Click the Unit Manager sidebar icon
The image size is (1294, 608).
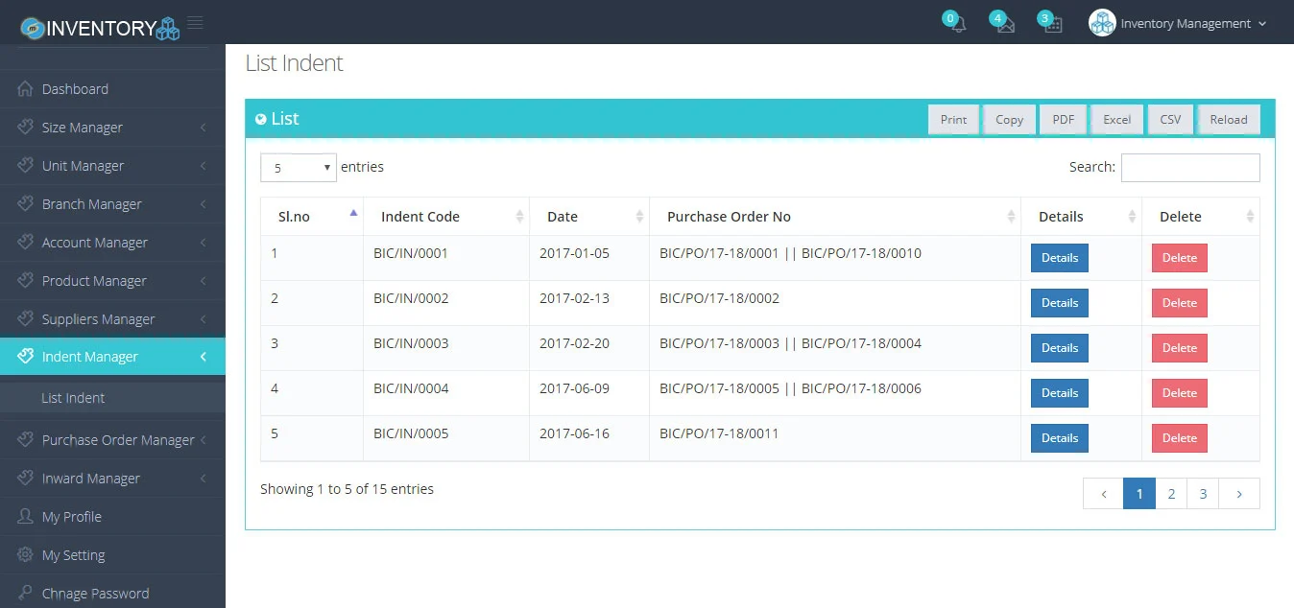click(26, 165)
